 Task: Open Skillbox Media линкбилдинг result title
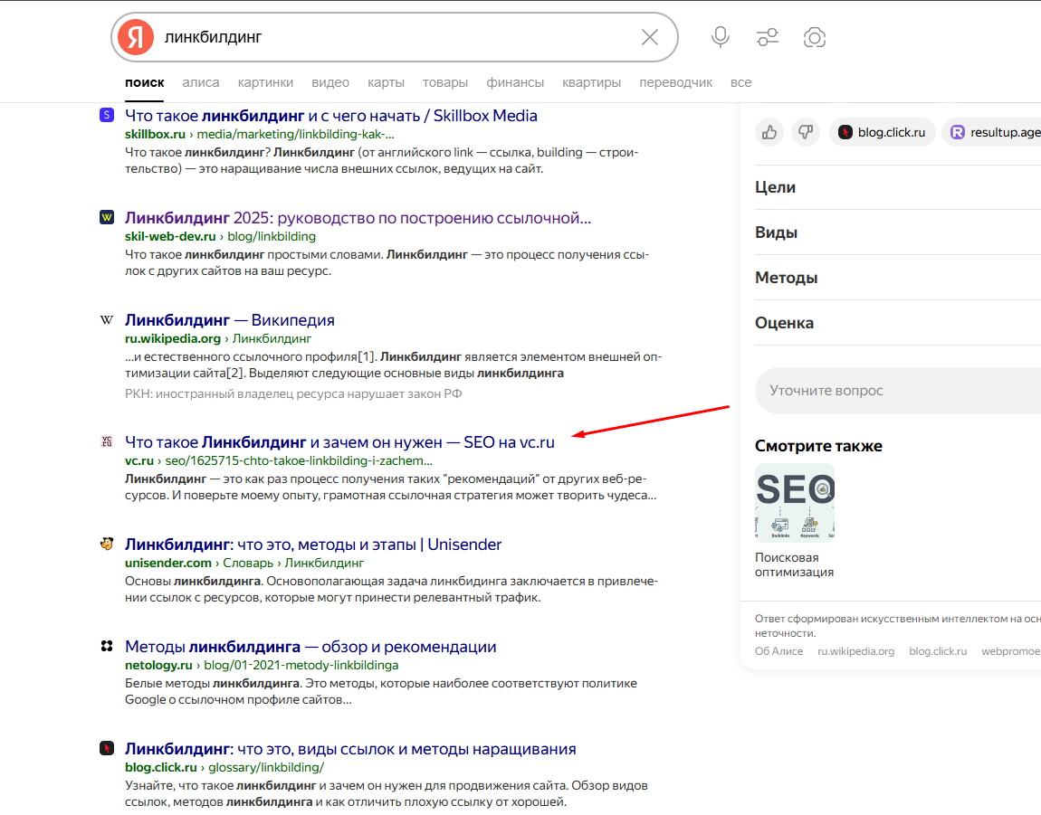[x=330, y=116]
